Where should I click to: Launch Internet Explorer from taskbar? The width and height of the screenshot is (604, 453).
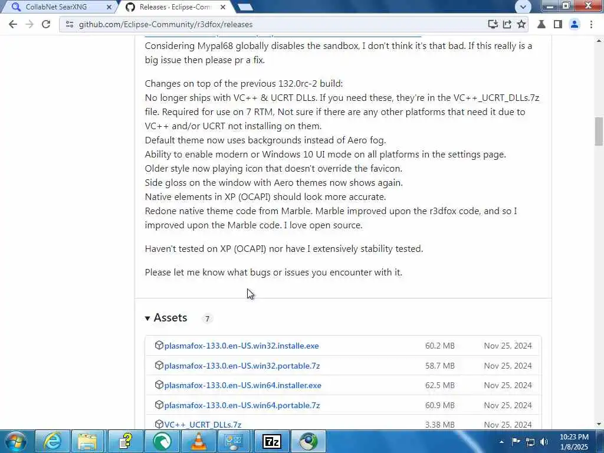(x=52, y=441)
